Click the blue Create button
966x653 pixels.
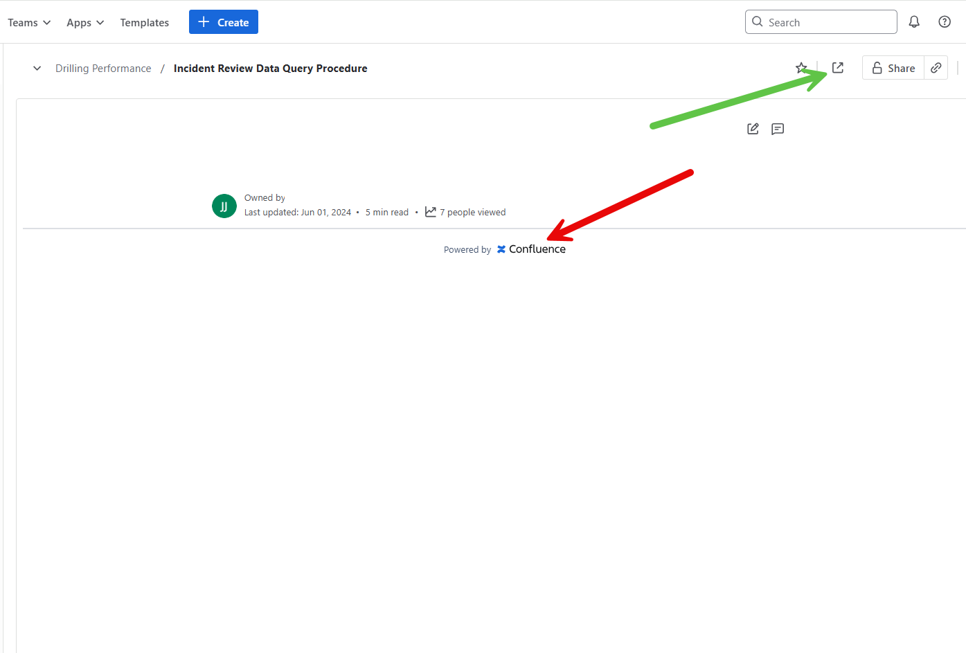tap(224, 22)
